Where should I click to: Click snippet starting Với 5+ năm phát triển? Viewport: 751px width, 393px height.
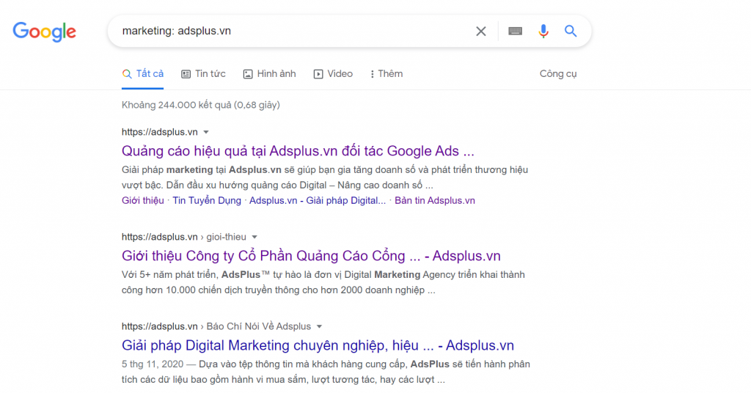click(323, 282)
